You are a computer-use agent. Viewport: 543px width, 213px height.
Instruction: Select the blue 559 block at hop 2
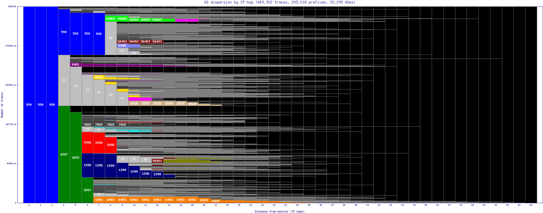pos(41,105)
